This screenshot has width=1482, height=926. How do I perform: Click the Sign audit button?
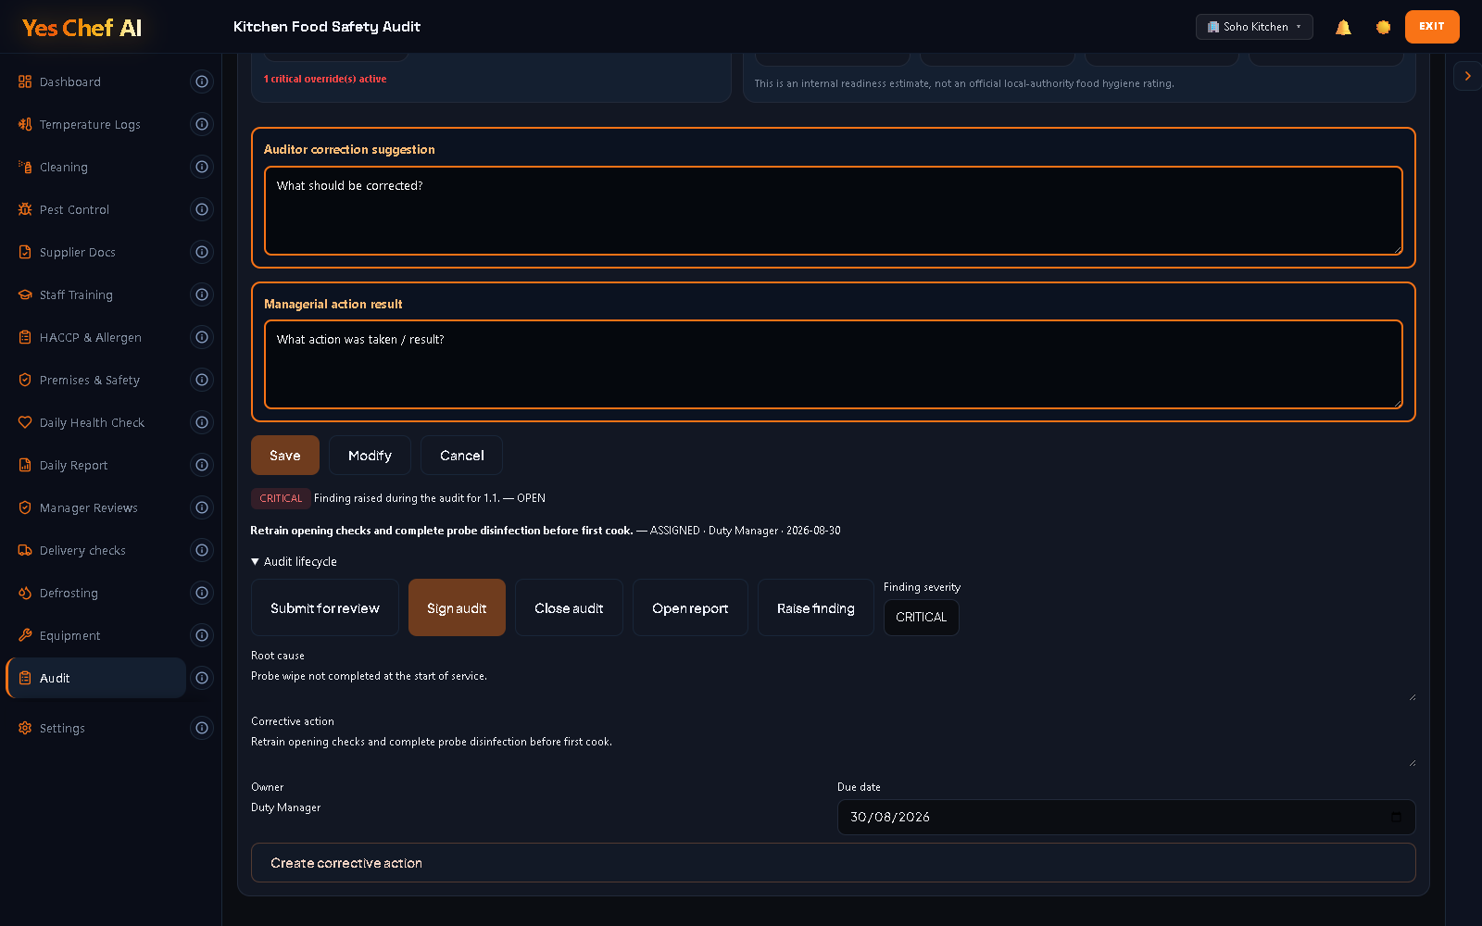pos(457,607)
